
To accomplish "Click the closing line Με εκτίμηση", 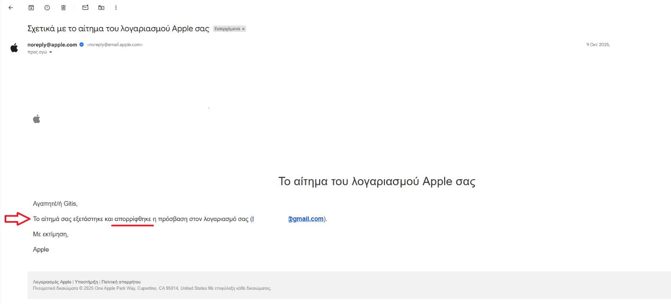I will click(51, 234).
